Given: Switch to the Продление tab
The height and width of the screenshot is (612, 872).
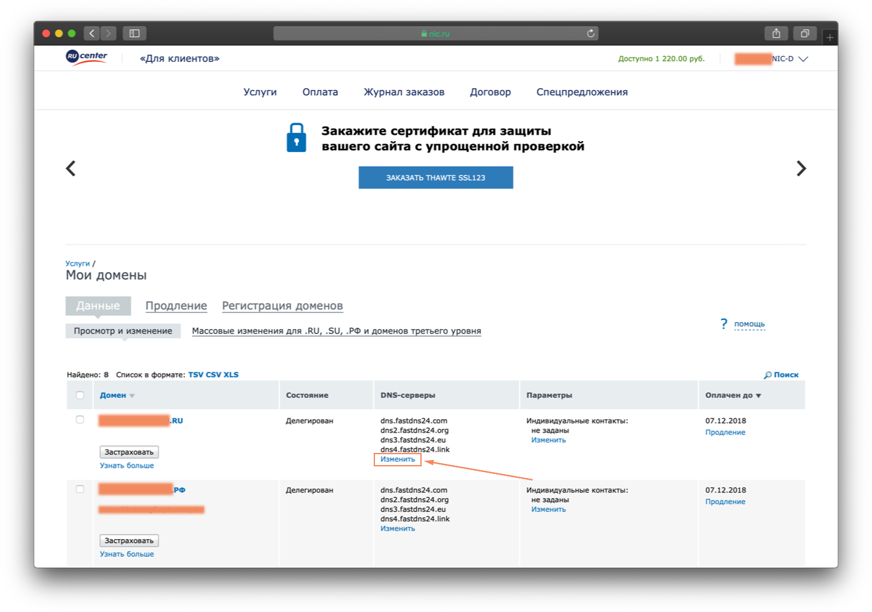Looking at the screenshot, I should (176, 306).
